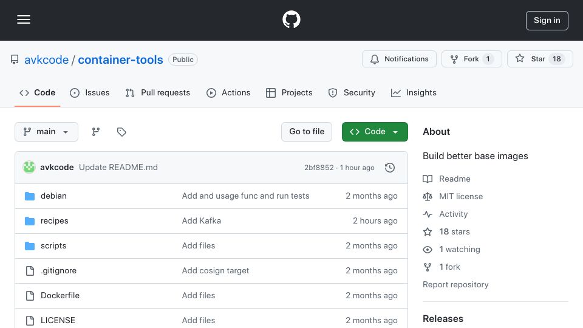Open the 1 watching link
The image size is (583, 328).
point(451,250)
